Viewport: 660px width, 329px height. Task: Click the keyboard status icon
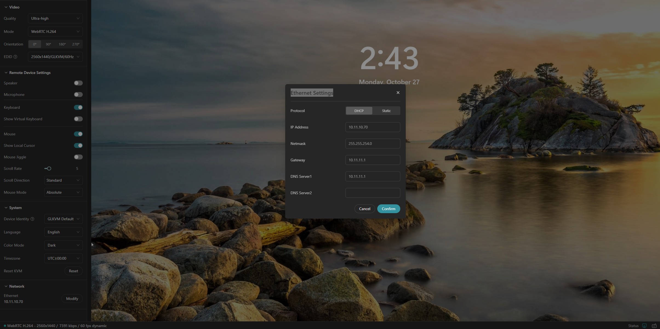tap(654, 326)
